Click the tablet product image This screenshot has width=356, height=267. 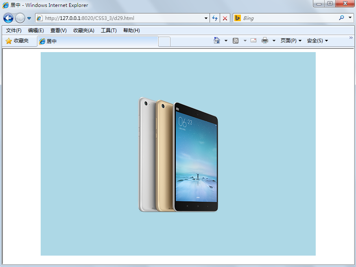pyautogui.click(x=178, y=154)
